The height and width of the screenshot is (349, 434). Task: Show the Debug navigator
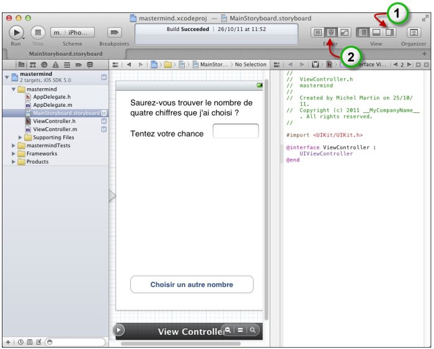tap(67, 65)
